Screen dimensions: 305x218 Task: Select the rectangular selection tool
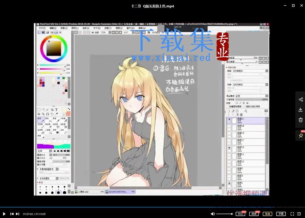[39, 110]
